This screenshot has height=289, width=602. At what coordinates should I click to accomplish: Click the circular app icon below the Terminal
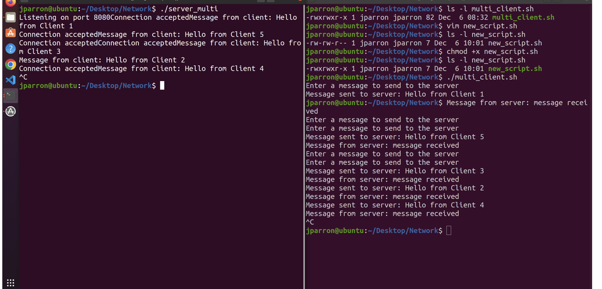coord(10,111)
